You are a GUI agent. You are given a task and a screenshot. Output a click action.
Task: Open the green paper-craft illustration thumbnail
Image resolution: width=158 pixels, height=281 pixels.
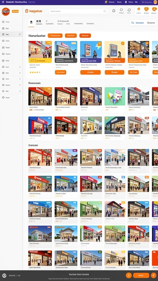click(115, 96)
